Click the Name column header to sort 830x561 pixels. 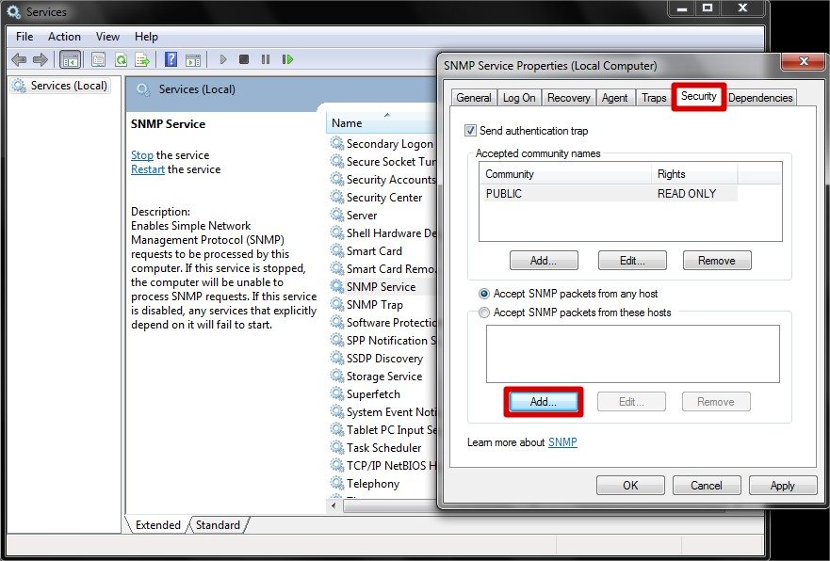347,123
